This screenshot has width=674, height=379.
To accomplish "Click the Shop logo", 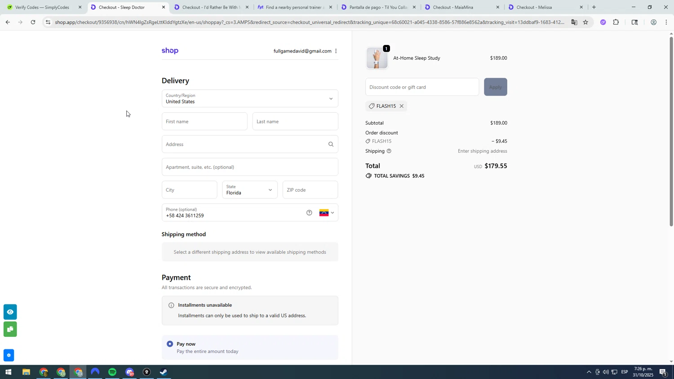I will (x=170, y=51).
